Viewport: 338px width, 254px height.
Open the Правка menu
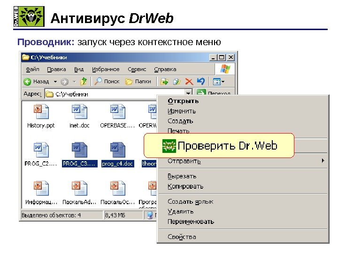click(56, 69)
